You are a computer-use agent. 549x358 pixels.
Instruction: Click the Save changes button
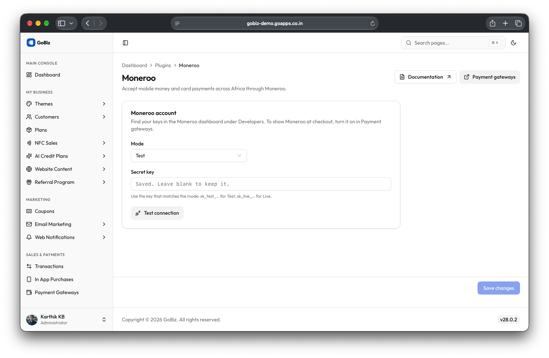click(x=499, y=288)
